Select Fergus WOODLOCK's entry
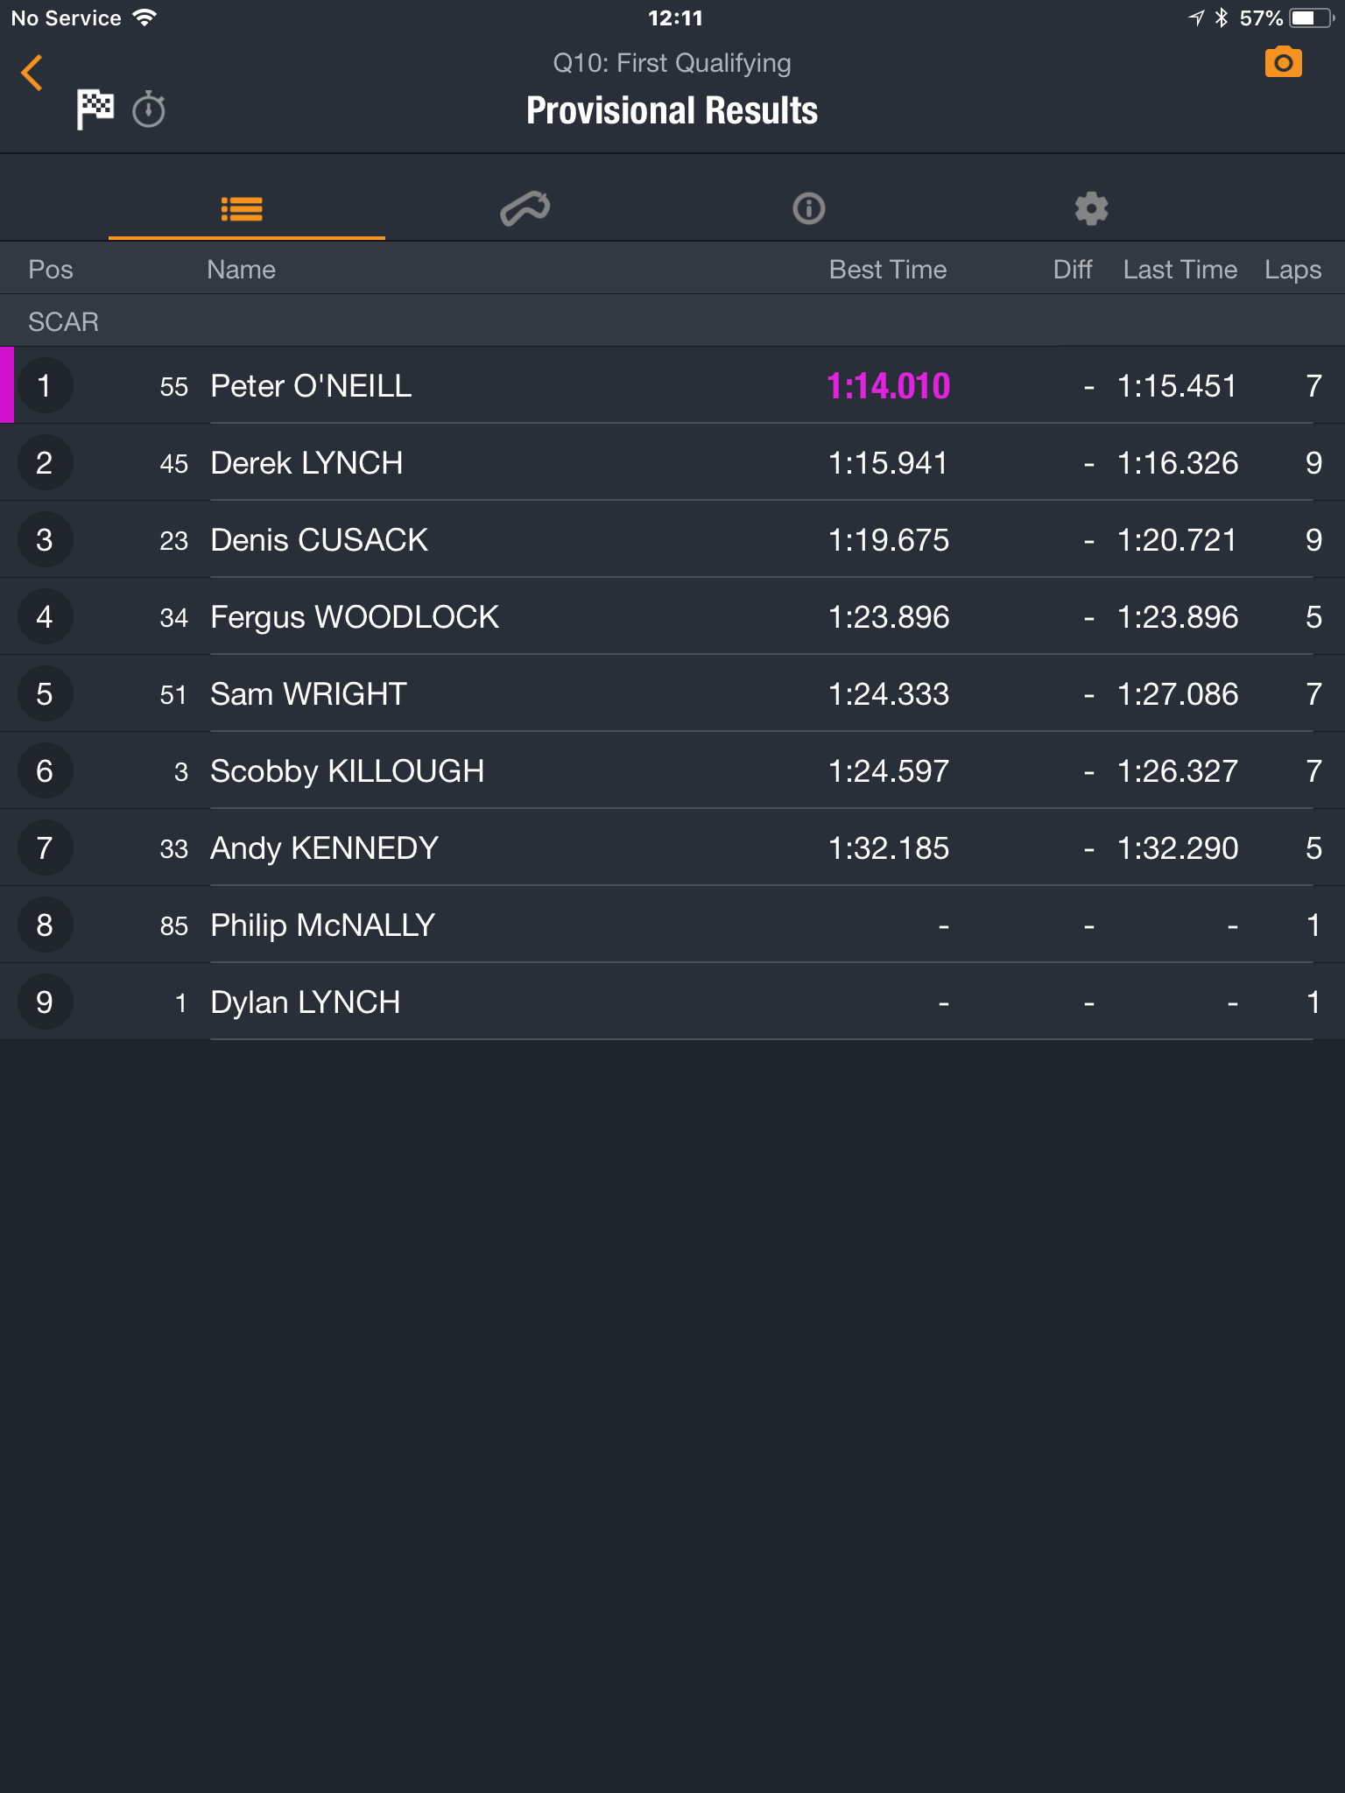This screenshot has width=1345, height=1793. pyautogui.click(x=672, y=616)
